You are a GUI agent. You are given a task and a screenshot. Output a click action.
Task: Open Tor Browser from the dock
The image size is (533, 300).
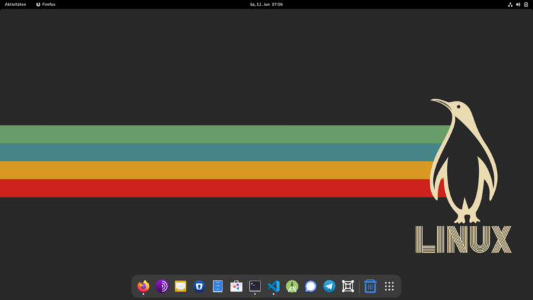(x=162, y=286)
